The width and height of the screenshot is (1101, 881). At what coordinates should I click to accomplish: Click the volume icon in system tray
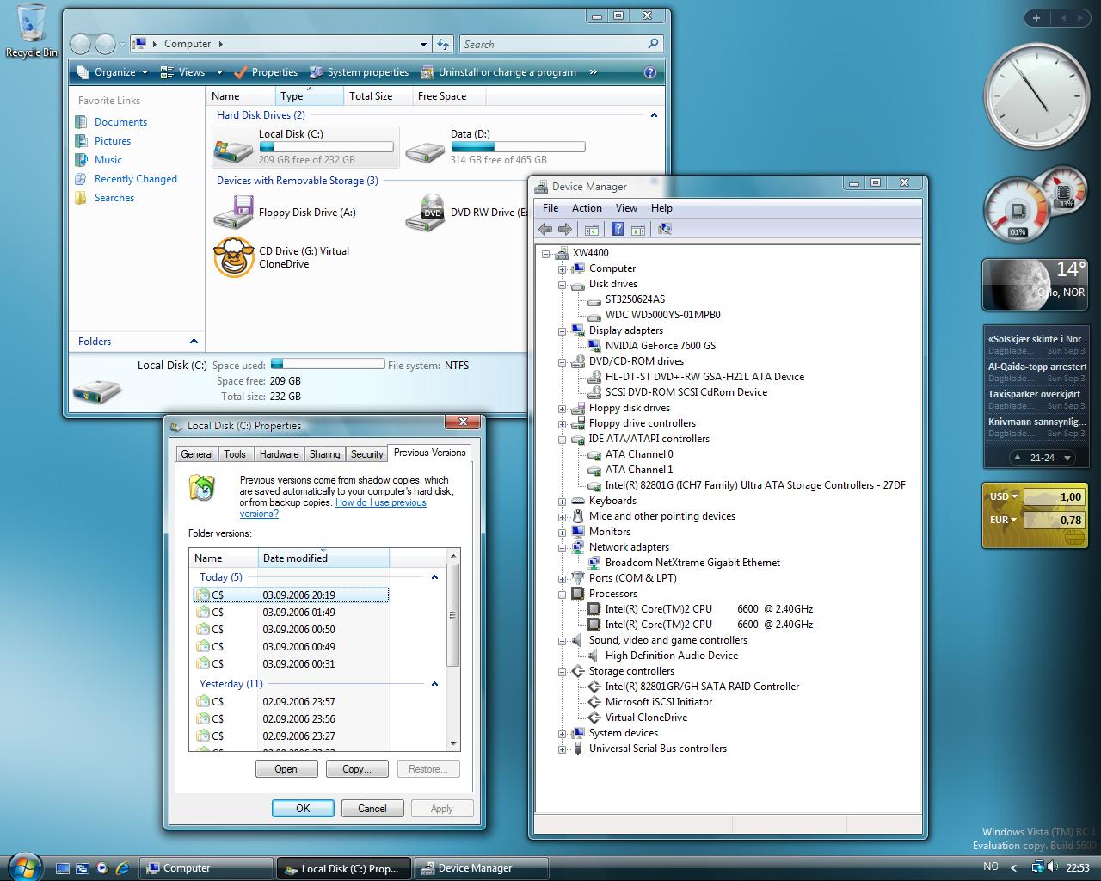(x=1053, y=867)
